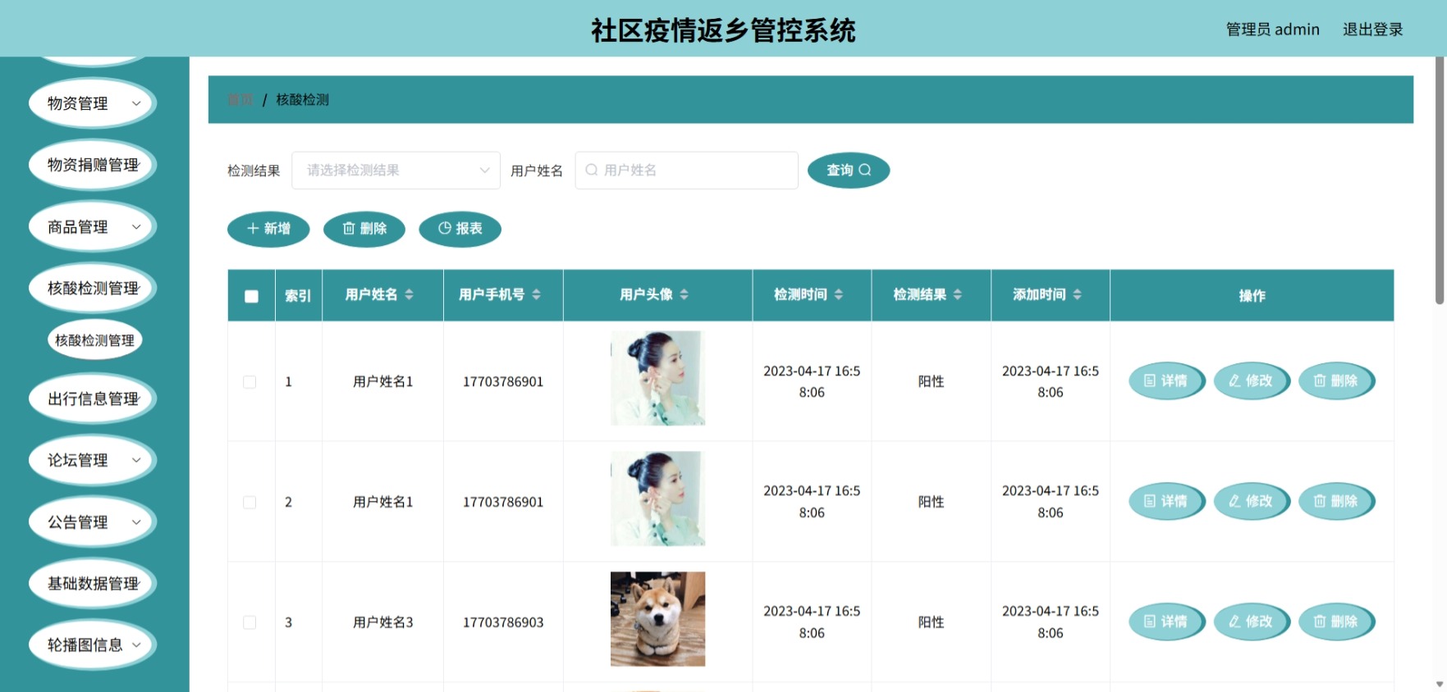View 详情 for row 3

pos(1166,621)
